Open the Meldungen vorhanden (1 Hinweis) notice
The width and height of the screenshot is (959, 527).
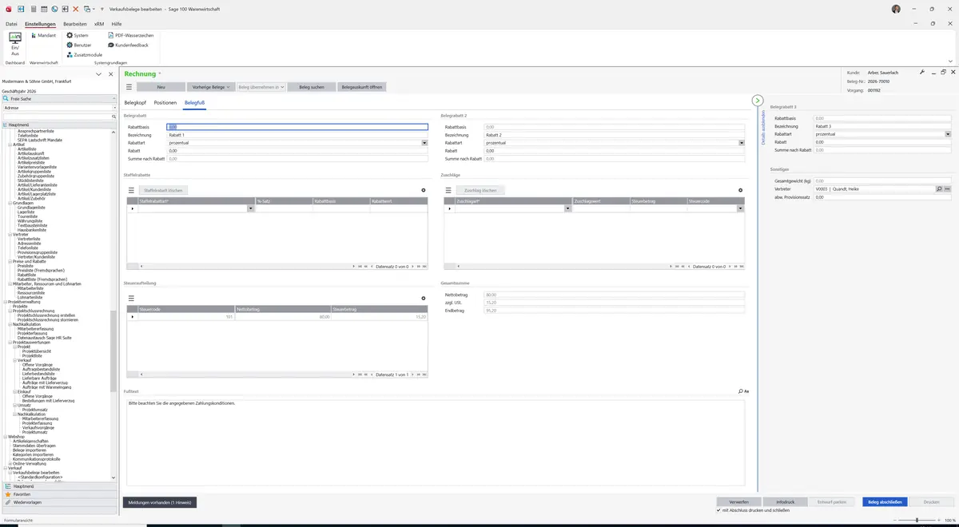pyautogui.click(x=159, y=502)
